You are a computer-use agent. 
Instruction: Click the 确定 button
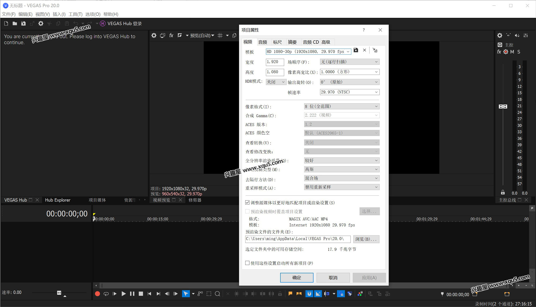[297, 278]
